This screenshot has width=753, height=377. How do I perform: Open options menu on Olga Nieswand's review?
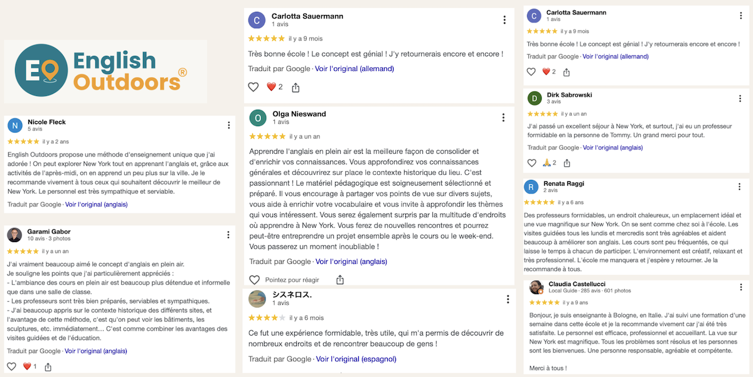[x=503, y=117]
